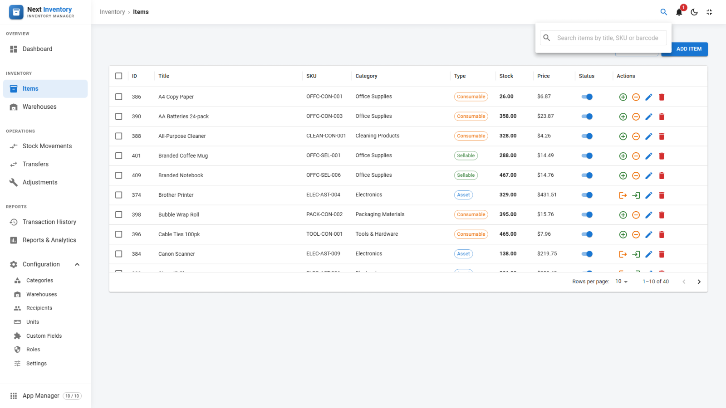726x408 pixels.
Task: Focus the search items input field
Action: [603, 38]
